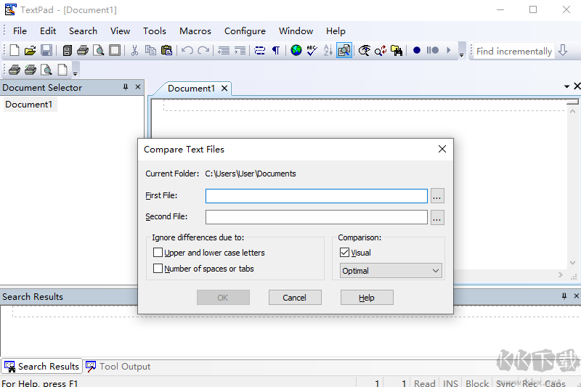Click the Second File input field
The height and width of the screenshot is (387, 581).
(x=317, y=217)
